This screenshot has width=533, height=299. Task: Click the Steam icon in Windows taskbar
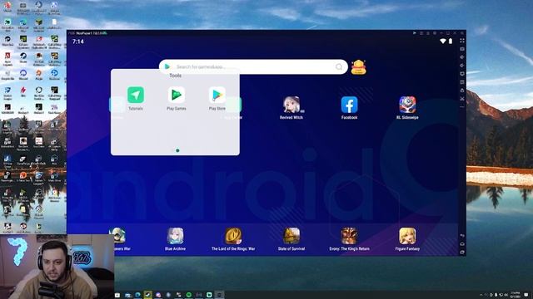point(148,295)
